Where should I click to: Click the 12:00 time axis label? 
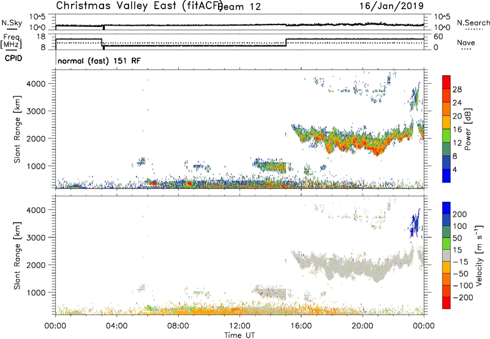click(x=239, y=326)
